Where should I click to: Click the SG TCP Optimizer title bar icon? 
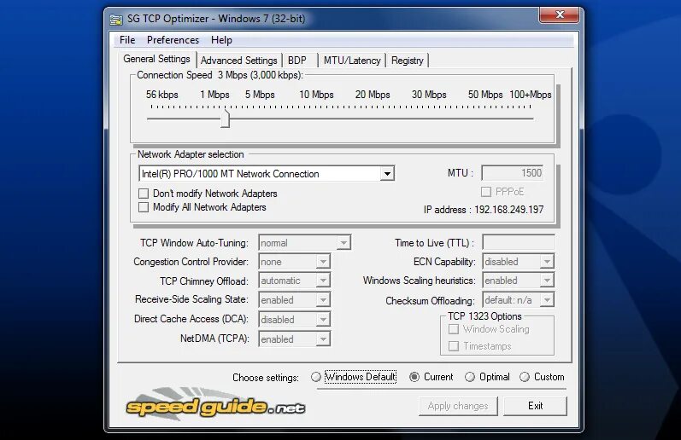click(116, 19)
